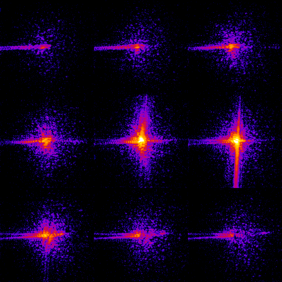Select the bottom-center diffraction pattern panel
This screenshot has height=282, width=282.
[141, 235]
